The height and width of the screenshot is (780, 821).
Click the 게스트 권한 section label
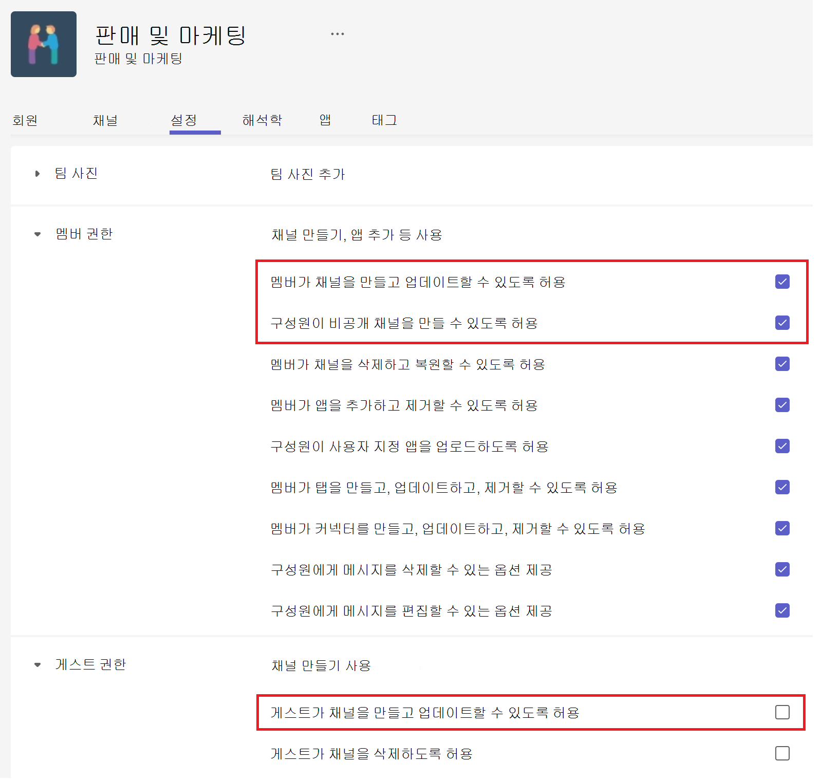(91, 665)
